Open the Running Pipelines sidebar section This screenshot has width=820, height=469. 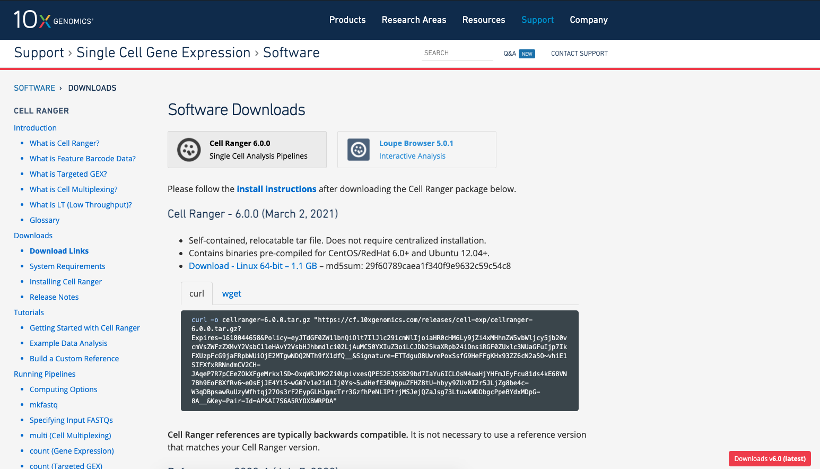click(45, 374)
